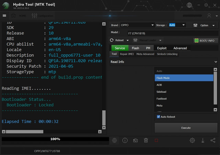Viewport: 220px width, 155px height.
Task: Click the Hydra dragon logo icon
Action: [x=6, y=5]
